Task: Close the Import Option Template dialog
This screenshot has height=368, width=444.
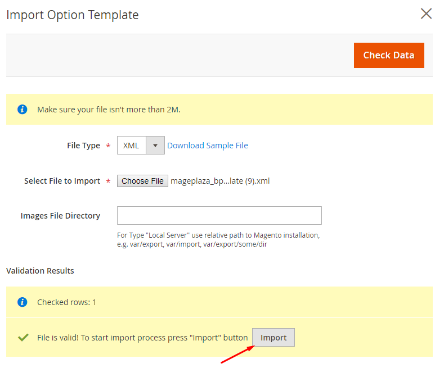Action: (x=426, y=13)
